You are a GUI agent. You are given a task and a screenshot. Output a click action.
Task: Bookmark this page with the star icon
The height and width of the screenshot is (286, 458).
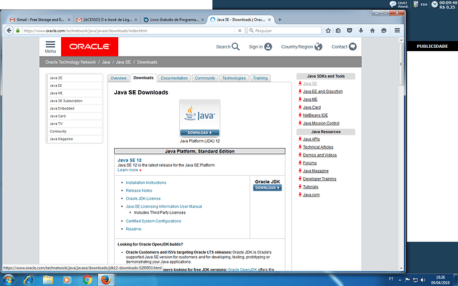[328, 31]
